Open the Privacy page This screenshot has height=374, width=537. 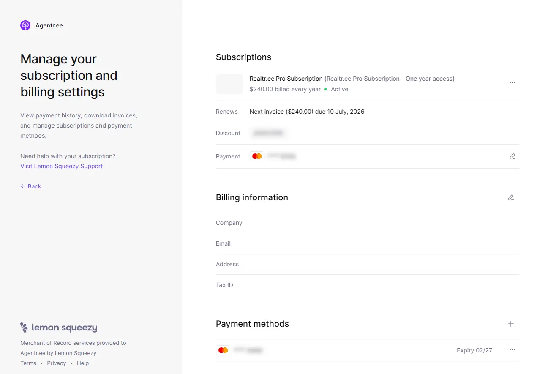(x=56, y=363)
